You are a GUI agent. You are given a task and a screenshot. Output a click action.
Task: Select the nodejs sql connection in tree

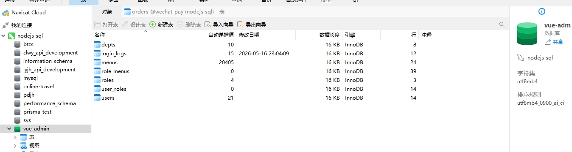point(30,36)
